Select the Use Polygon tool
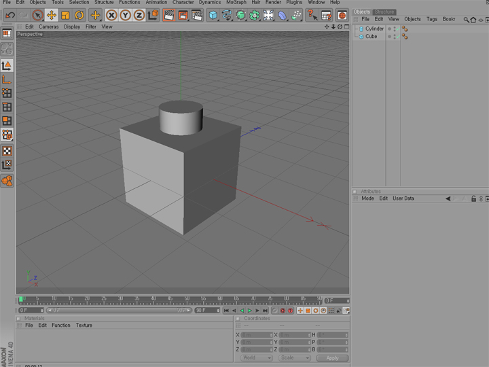Image resolution: width=489 pixels, height=367 pixels. (7, 121)
